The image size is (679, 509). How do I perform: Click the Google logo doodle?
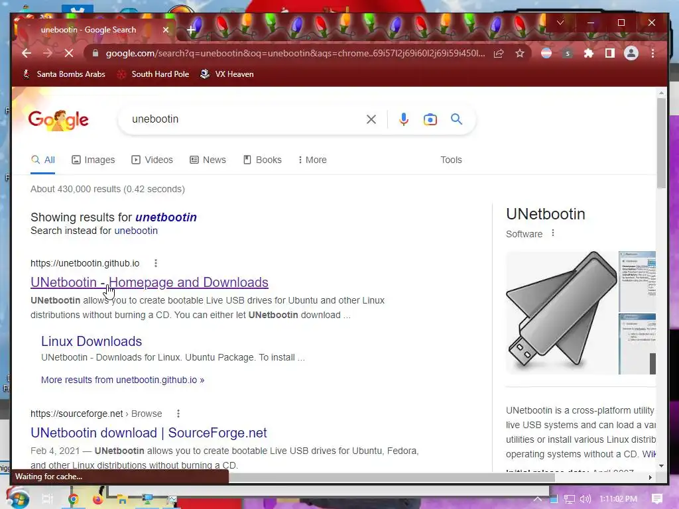(x=58, y=120)
